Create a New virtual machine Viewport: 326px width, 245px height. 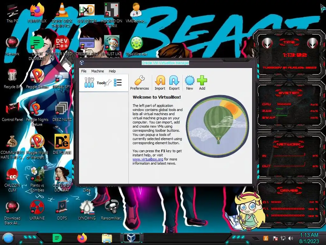click(x=190, y=83)
